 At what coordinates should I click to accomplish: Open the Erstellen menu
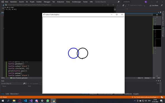point(39,2)
